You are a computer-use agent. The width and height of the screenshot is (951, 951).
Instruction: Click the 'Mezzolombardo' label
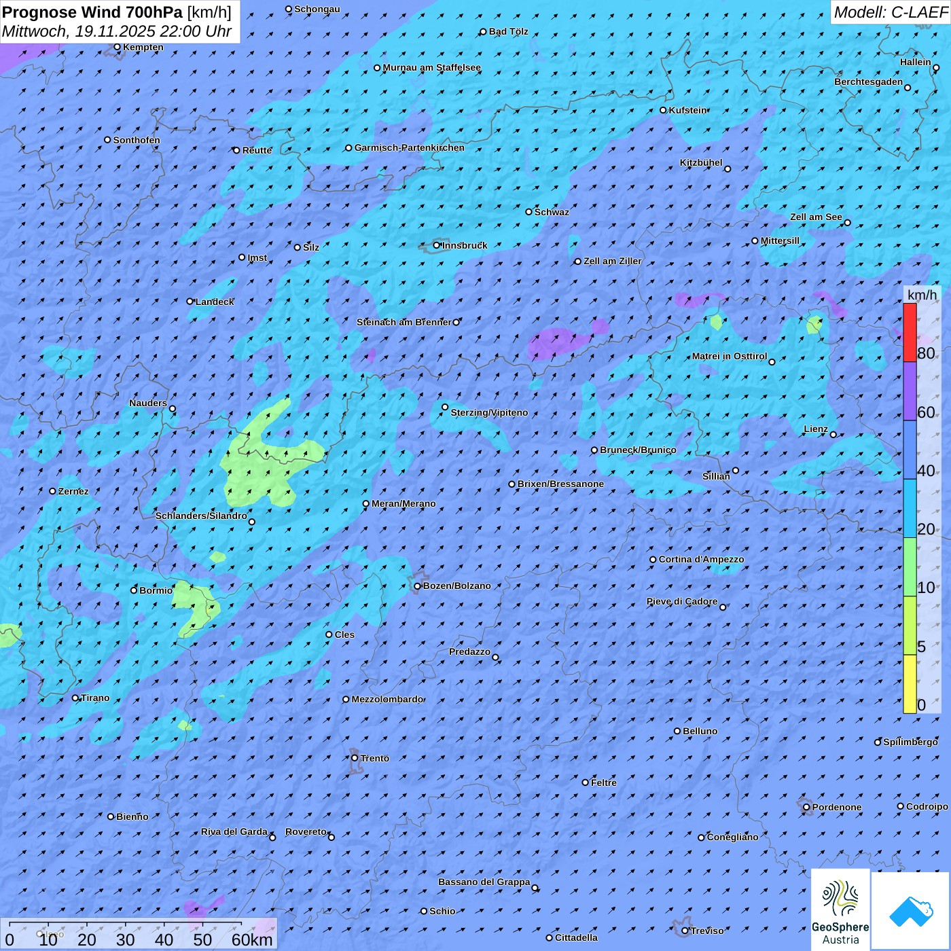coord(387,699)
